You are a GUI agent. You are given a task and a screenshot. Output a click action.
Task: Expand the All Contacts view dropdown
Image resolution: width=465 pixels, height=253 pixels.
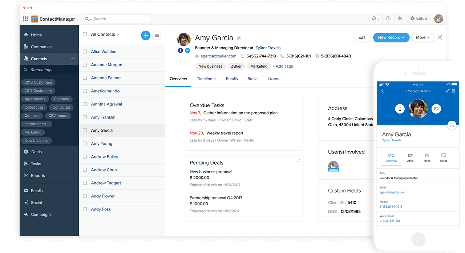105,35
